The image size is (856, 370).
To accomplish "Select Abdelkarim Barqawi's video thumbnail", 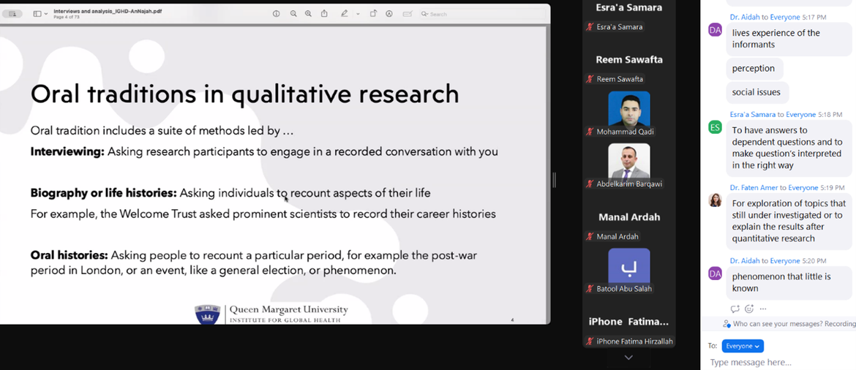I will 629,161.
